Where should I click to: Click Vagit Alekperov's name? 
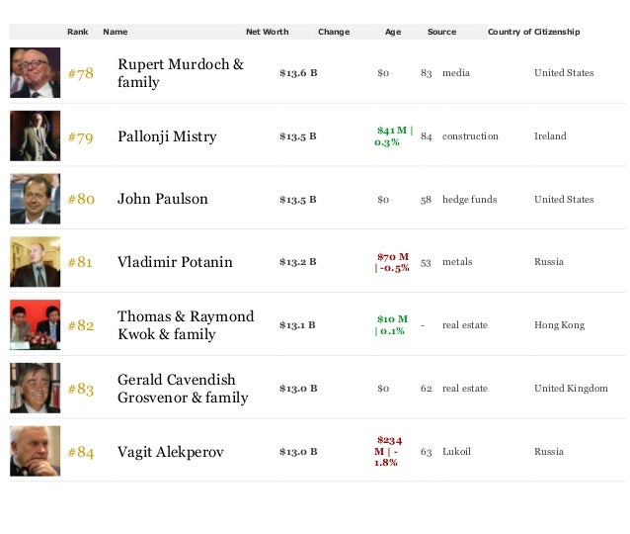tap(171, 452)
